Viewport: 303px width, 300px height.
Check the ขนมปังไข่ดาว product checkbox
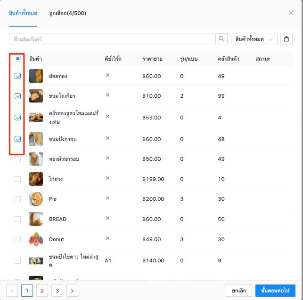(x=18, y=261)
